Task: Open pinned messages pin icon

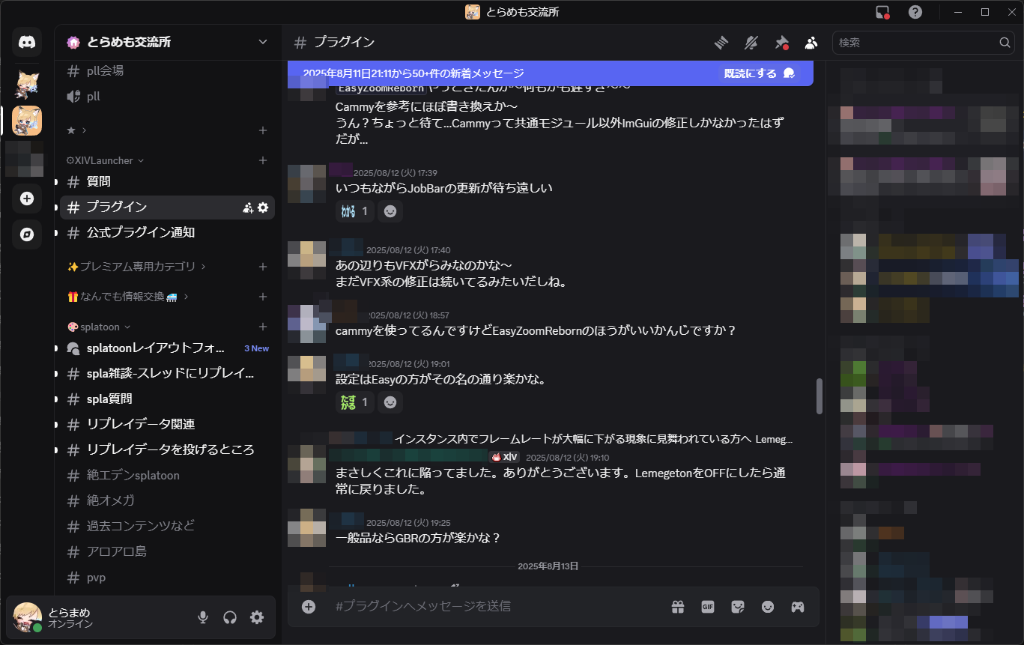Action: (x=781, y=43)
